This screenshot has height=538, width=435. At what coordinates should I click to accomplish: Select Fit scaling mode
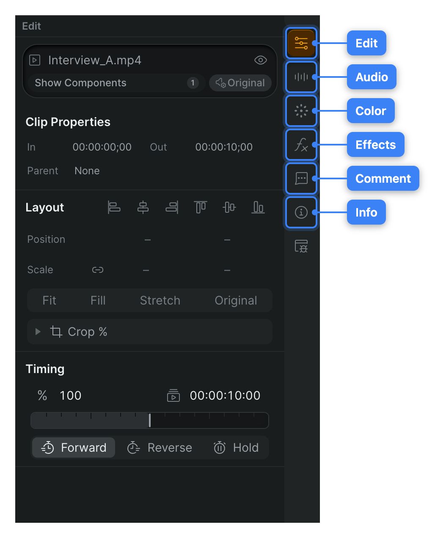pos(49,300)
